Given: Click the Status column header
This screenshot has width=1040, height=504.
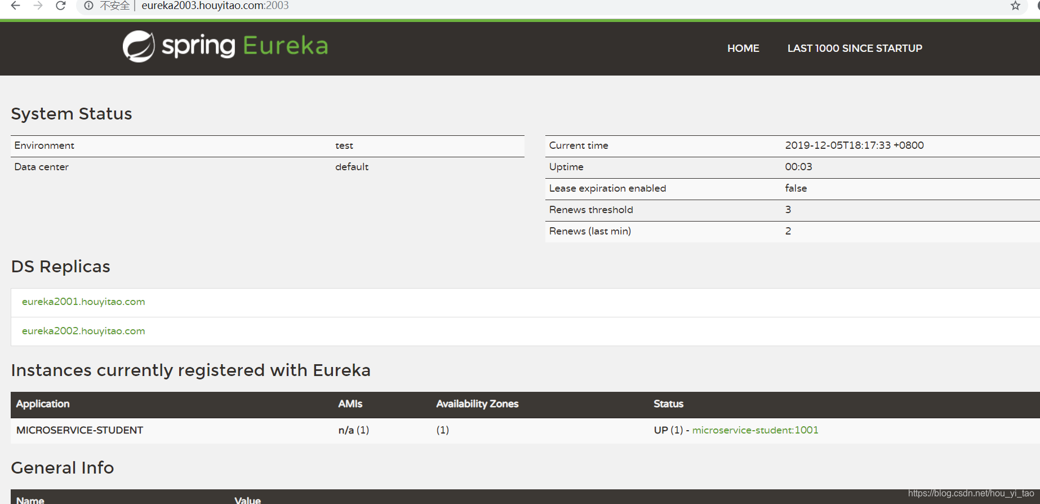Looking at the screenshot, I should pos(668,404).
